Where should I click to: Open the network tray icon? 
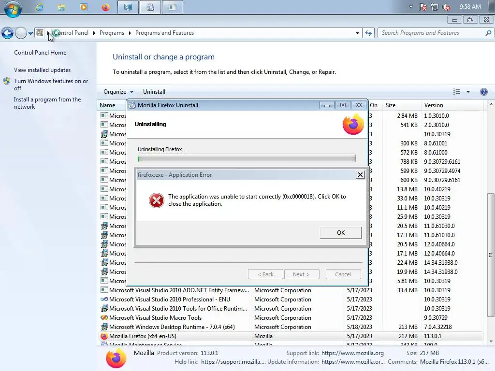click(435, 7)
